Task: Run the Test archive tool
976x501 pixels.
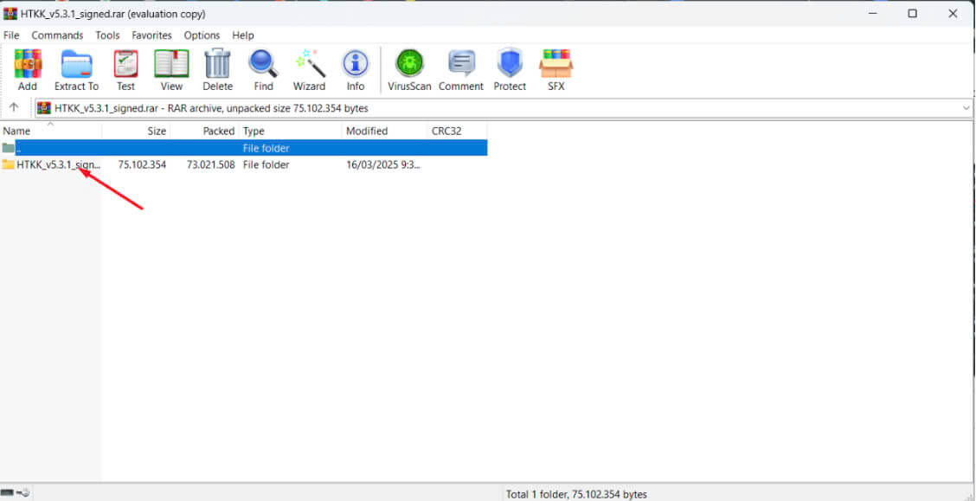Action: tap(125, 64)
